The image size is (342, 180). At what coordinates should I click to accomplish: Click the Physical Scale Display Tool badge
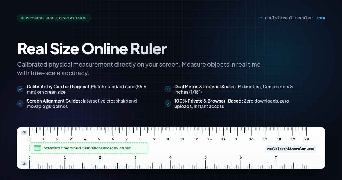[x=54, y=18]
